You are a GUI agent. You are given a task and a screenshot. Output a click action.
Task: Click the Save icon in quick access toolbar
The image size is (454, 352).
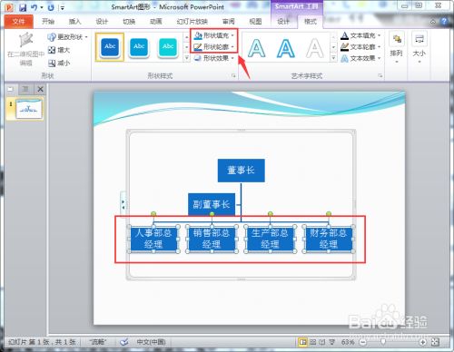click(x=23, y=7)
